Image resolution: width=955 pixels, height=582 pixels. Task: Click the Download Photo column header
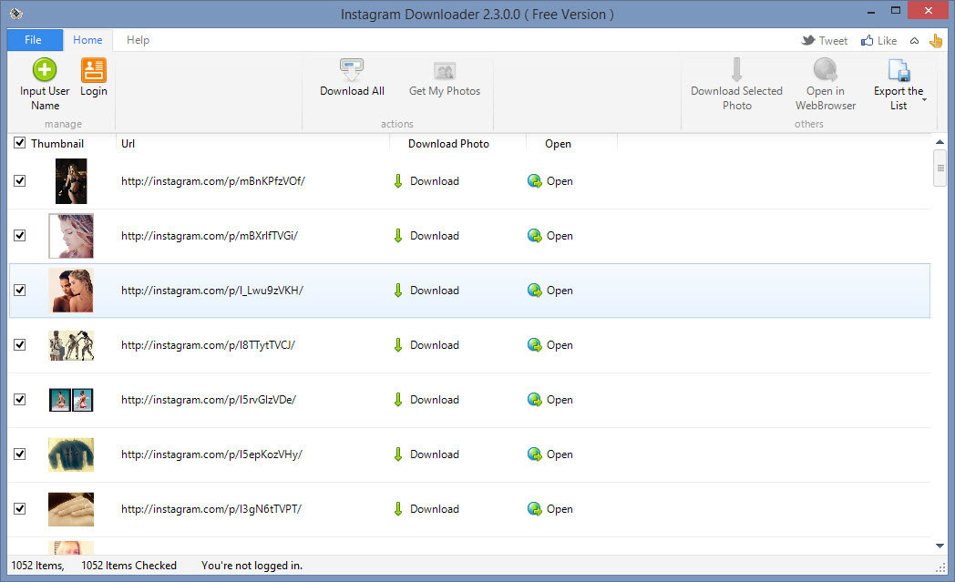457,144
